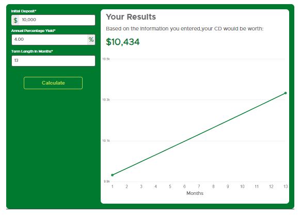Click the Initial Deposit label text
This screenshot has width=300, height=215.
[24, 11]
